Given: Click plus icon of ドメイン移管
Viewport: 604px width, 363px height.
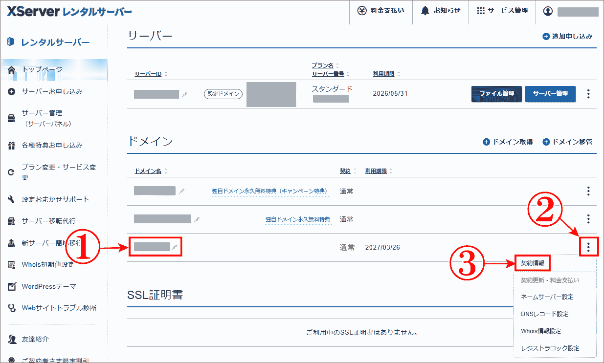Looking at the screenshot, I should [546, 142].
